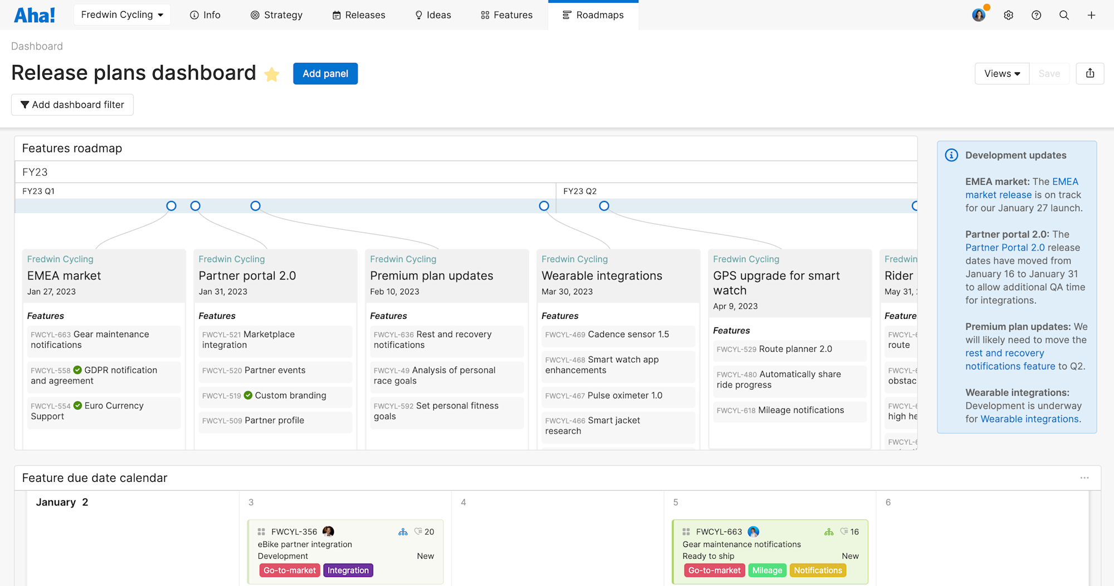This screenshot has width=1114, height=586.
Task: Click the info icon in Development updates panel
Action: coord(951,155)
